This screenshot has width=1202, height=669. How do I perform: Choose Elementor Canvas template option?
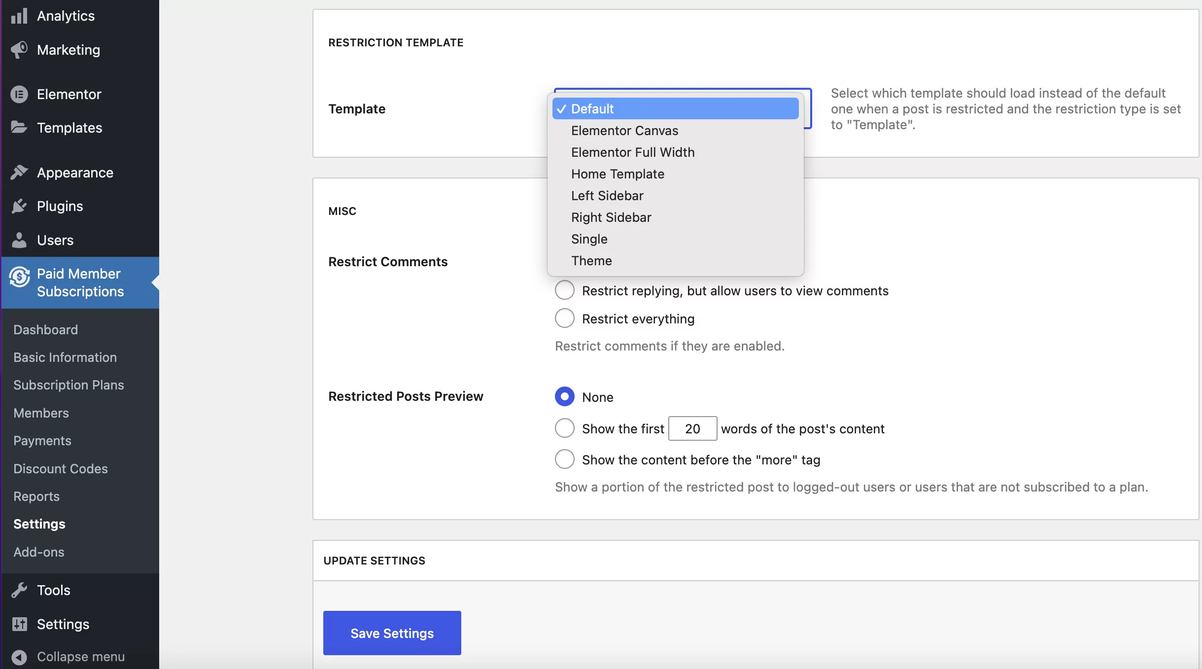tap(676, 131)
